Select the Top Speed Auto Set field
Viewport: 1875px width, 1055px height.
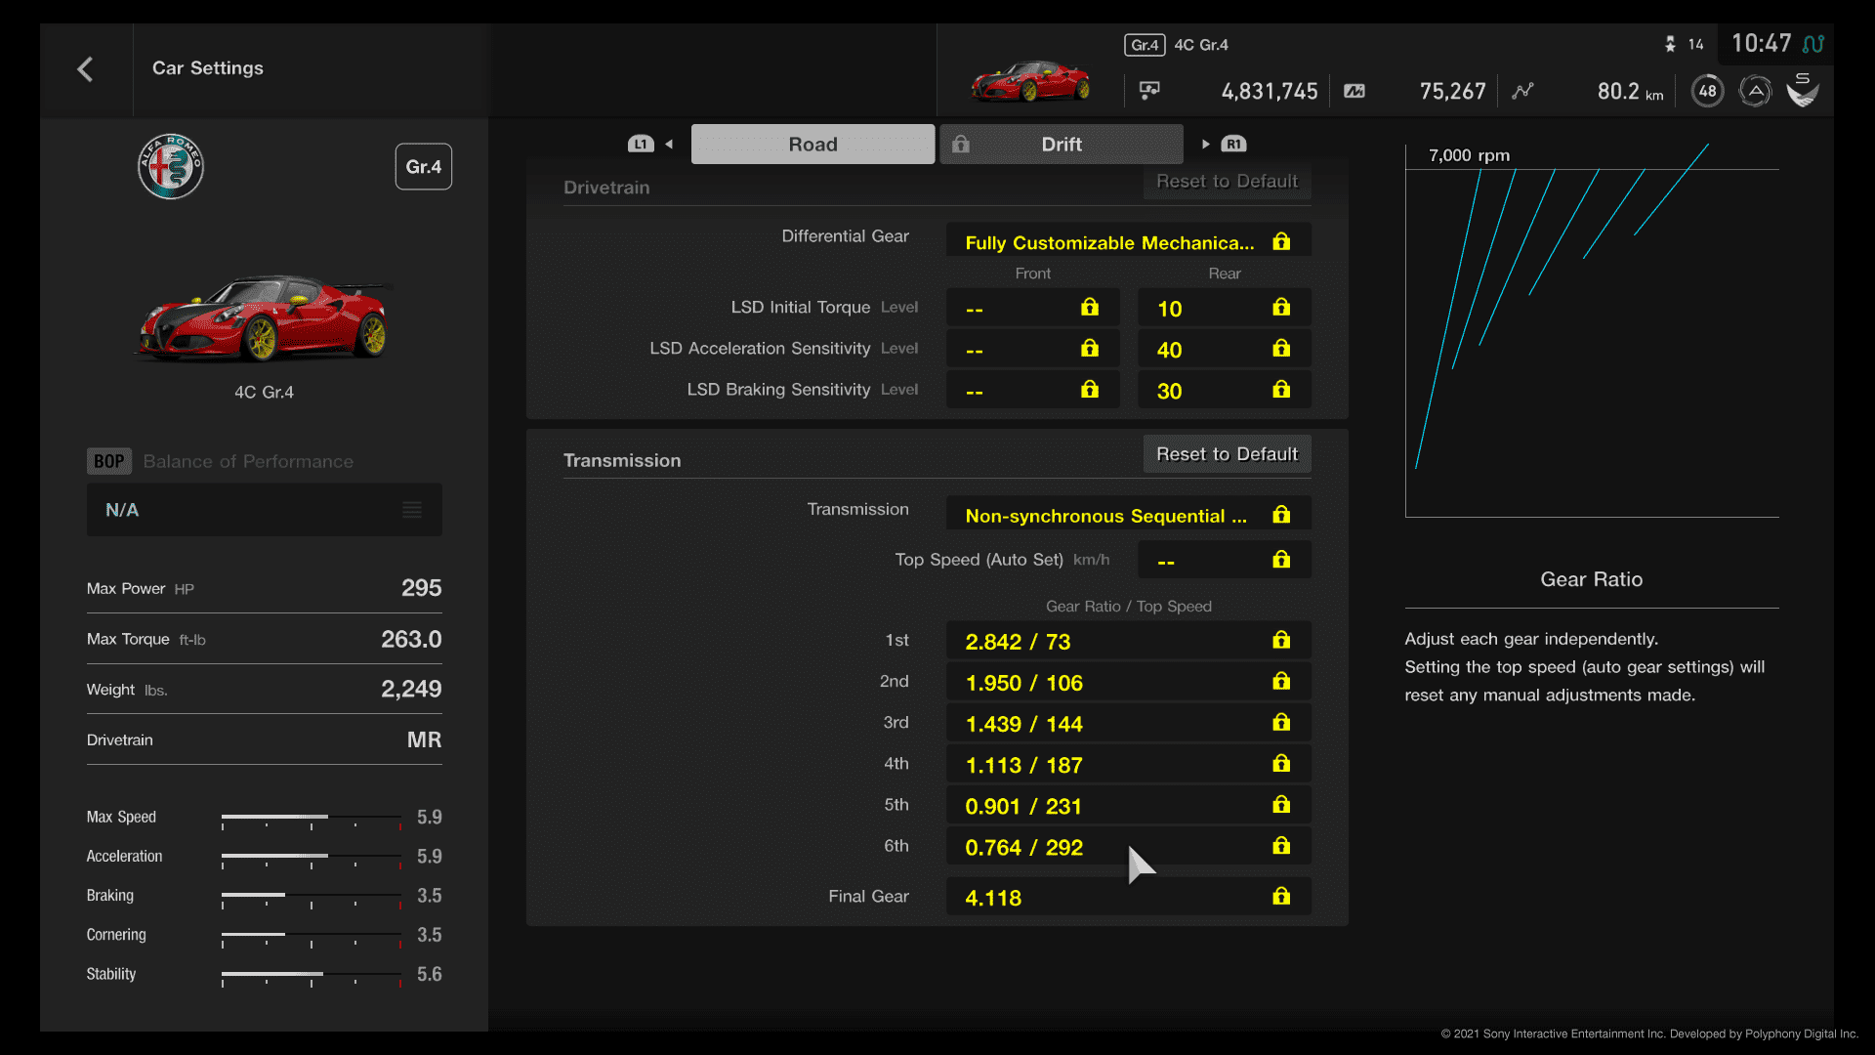(x=1224, y=560)
